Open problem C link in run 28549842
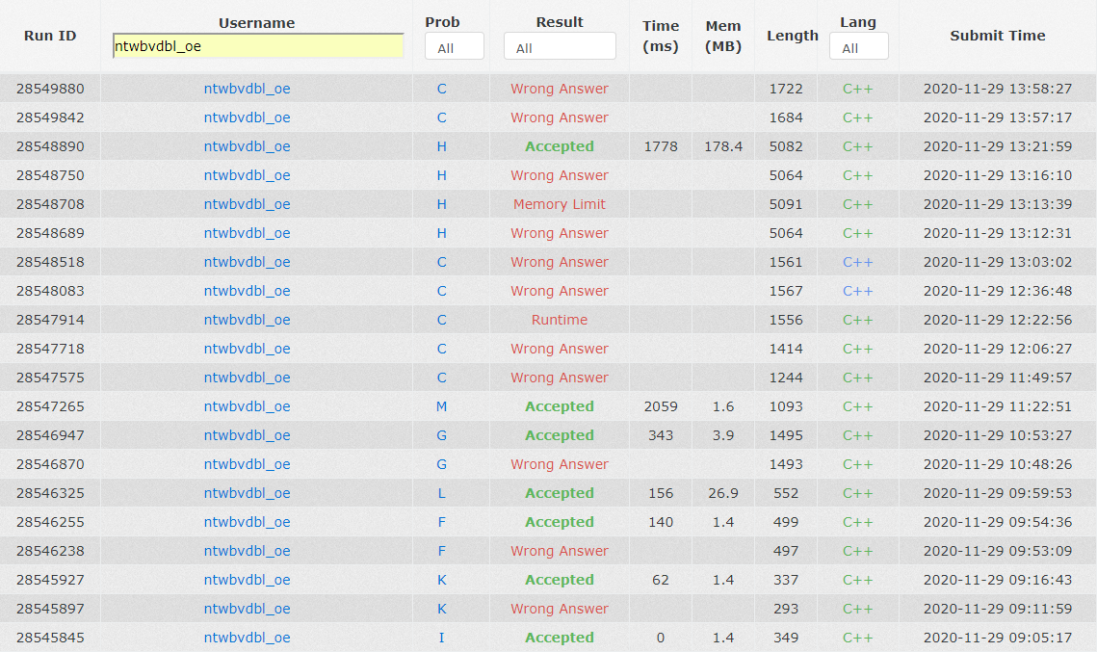 pos(441,117)
